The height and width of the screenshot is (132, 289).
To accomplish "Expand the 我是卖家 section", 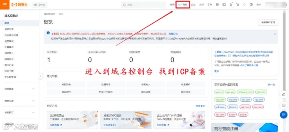I will point(19,89).
